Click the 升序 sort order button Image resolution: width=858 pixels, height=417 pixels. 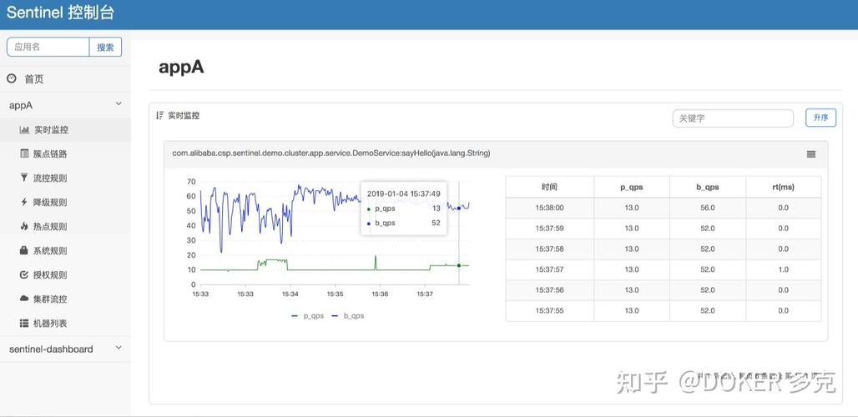point(820,118)
